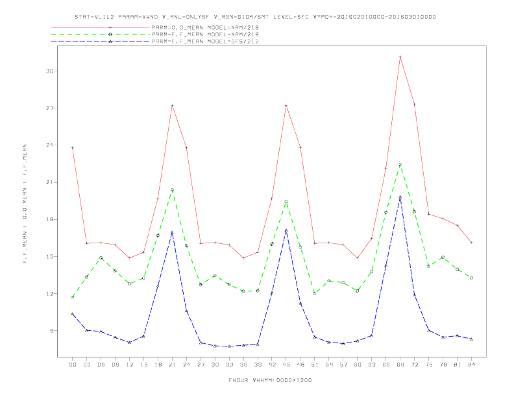Viewport: 514px width, 397px height.
Task: Click the triangle marker on the blue legend line
Action: click(110, 42)
